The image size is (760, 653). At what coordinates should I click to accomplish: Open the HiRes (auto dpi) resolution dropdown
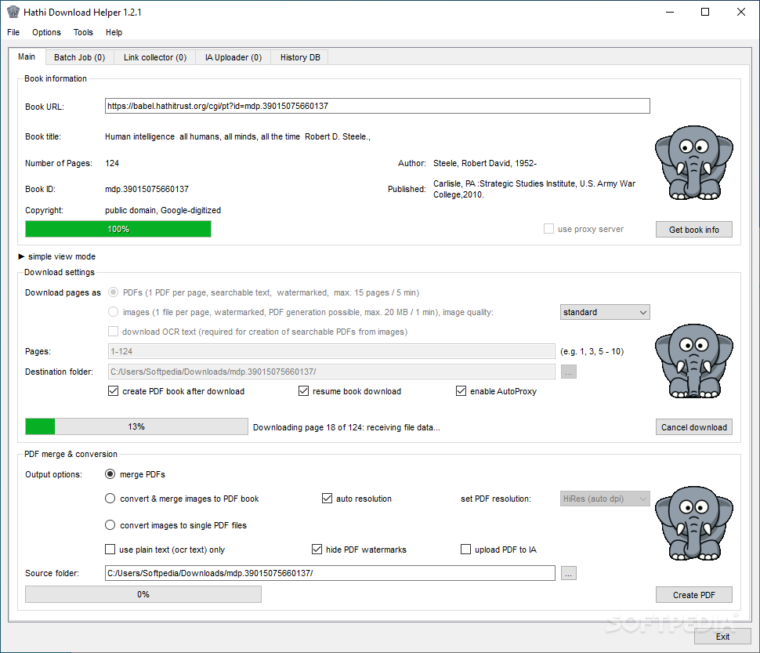605,499
